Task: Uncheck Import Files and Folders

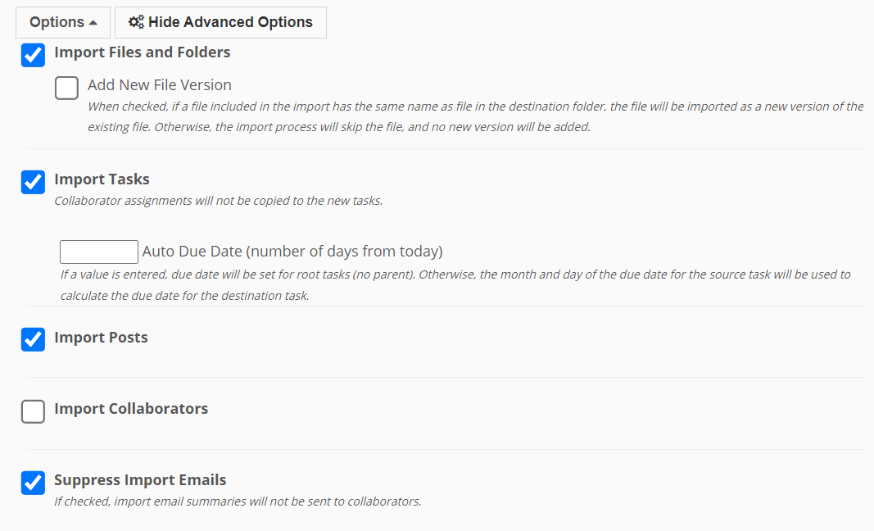Action: pos(32,55)
